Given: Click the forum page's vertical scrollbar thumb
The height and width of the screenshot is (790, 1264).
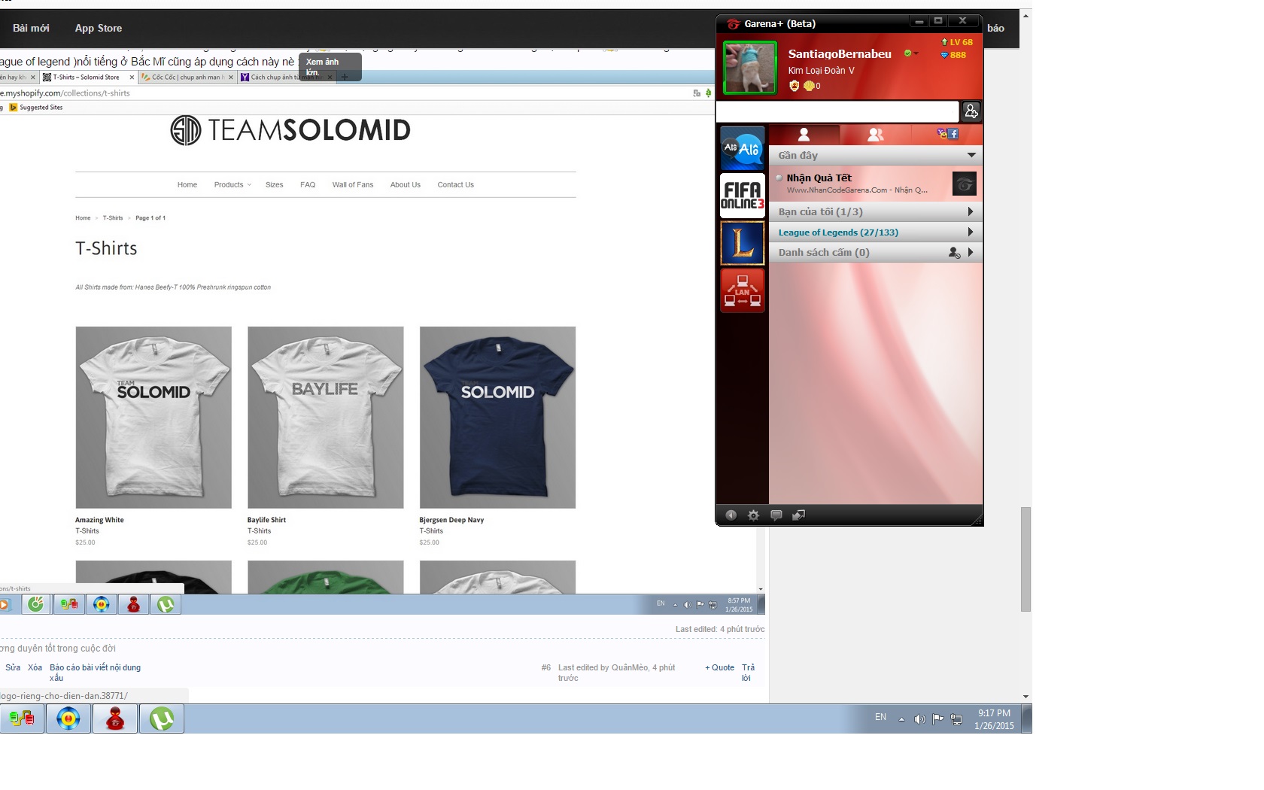Looking at the screenshot, I should (x=1025, y=559).
